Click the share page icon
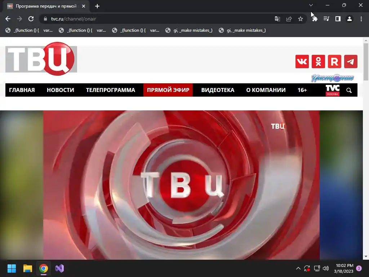 coord(289,19)
